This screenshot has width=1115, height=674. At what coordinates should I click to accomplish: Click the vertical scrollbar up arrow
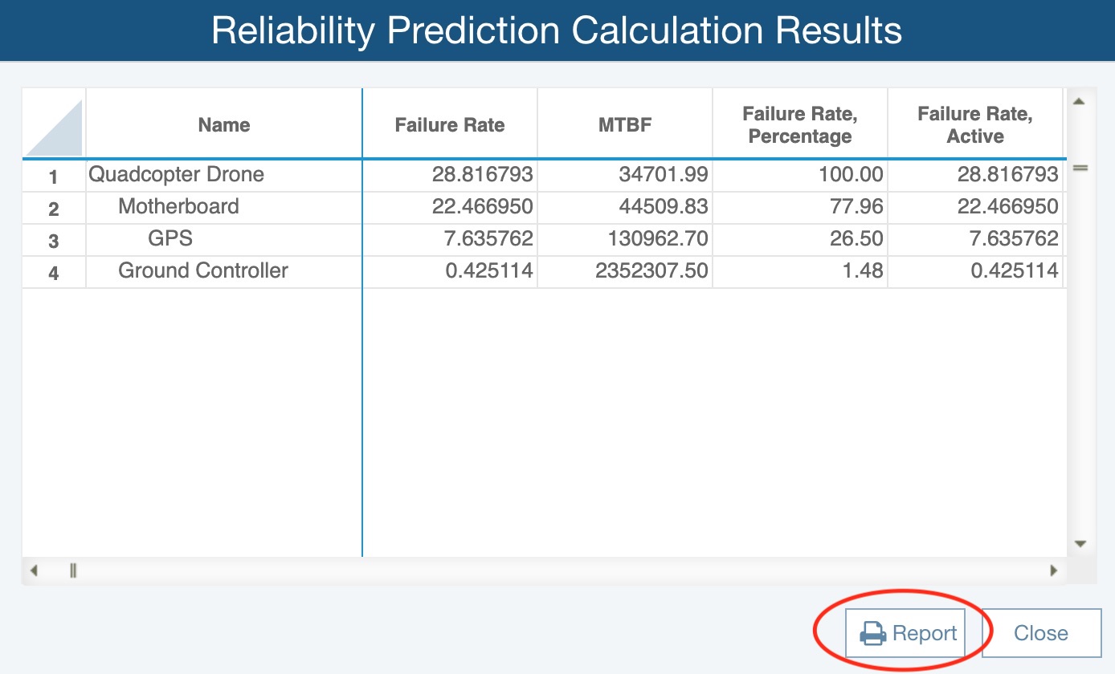click(1080, 101)
